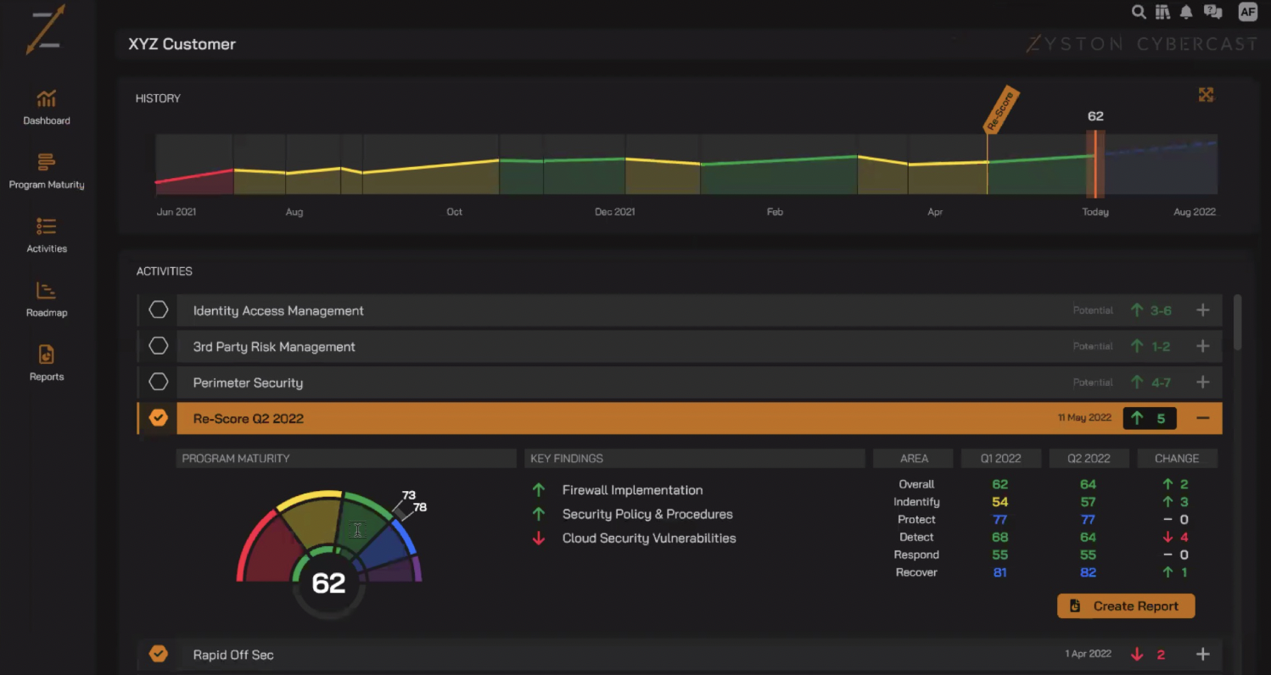
Task: Click the Re-Score marker on the history timeline
Action: tap(1001, 110)
